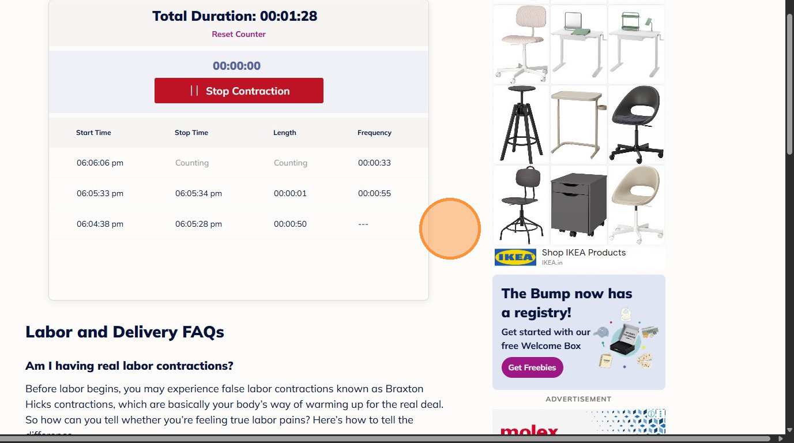Click the 06:04:38 pm contraction row

point(239,224)
